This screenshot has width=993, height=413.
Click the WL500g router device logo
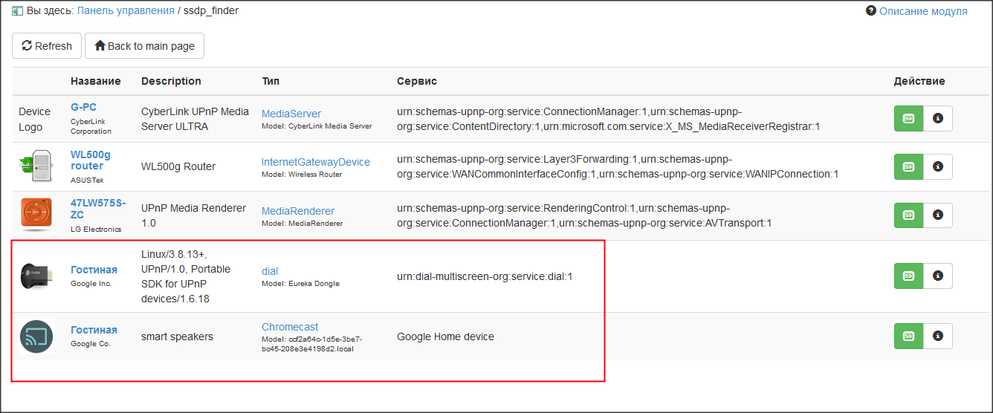[x=36, y=167]
